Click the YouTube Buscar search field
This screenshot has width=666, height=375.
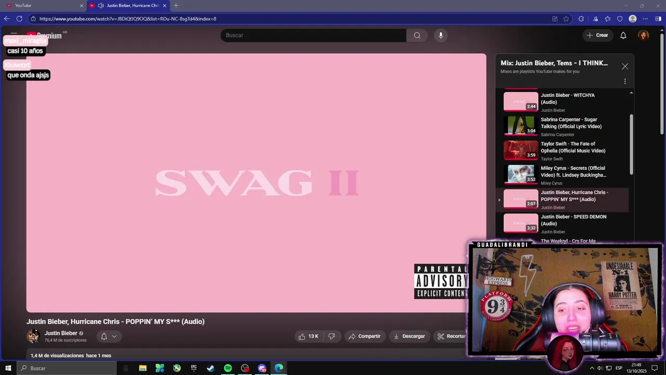(x=314, y=35)
